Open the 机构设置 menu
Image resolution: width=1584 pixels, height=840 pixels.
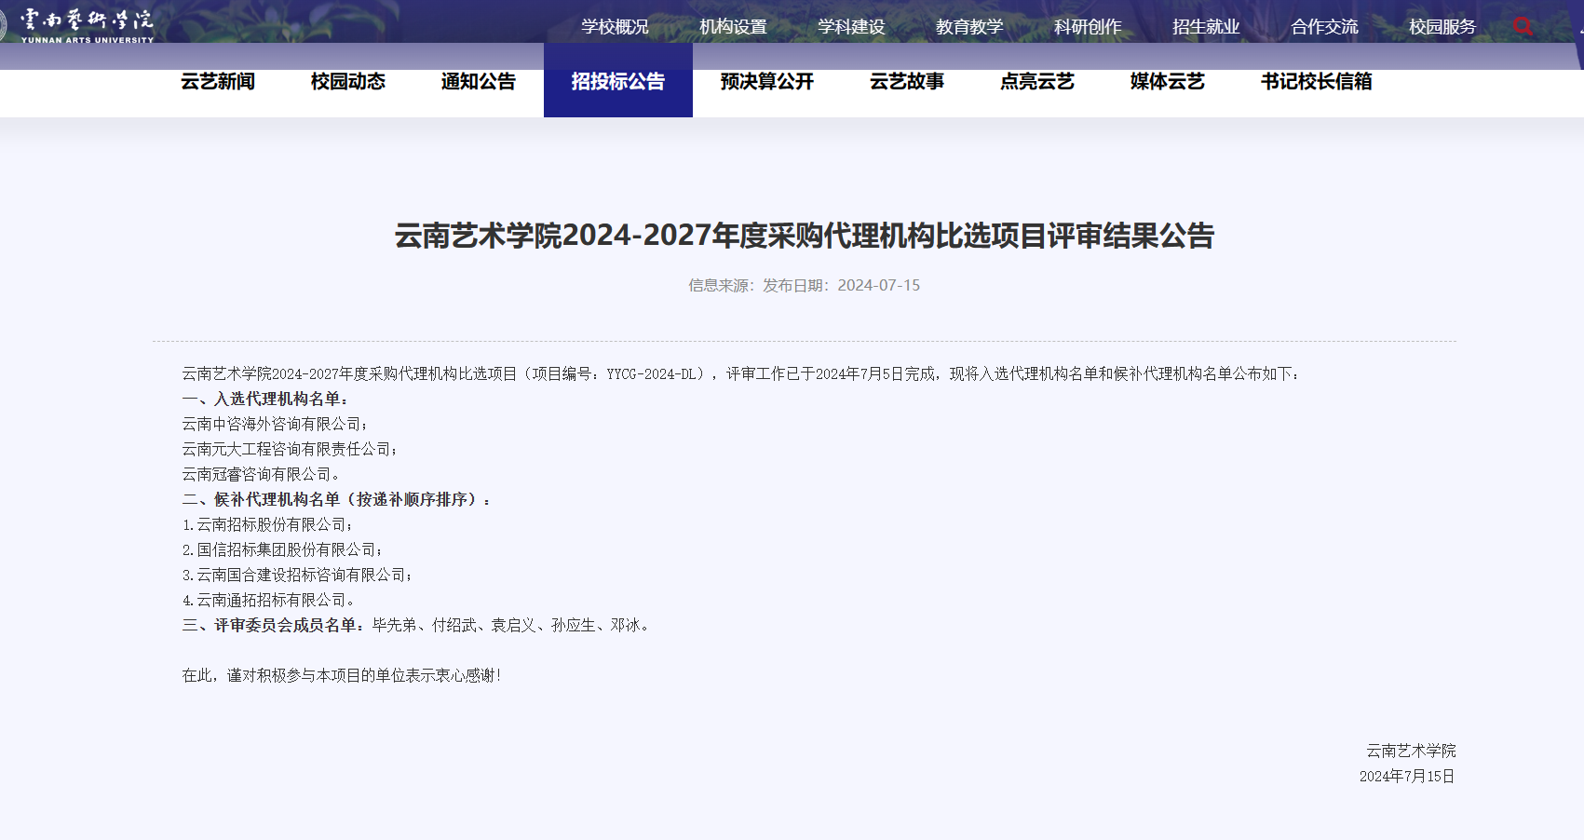[x=733, y=27]
